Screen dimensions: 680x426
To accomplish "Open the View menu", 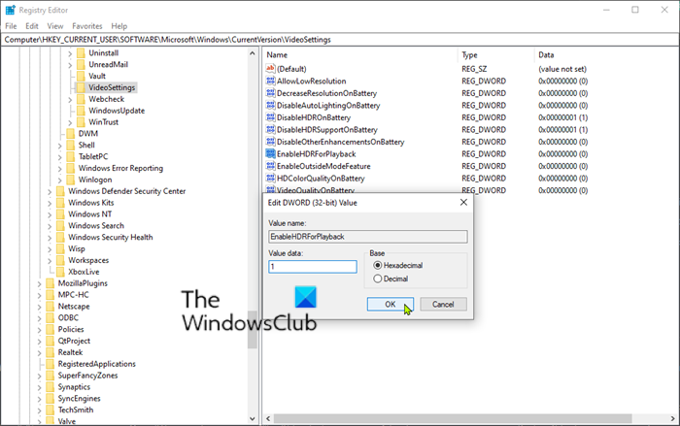I will [x=55, y=26].
